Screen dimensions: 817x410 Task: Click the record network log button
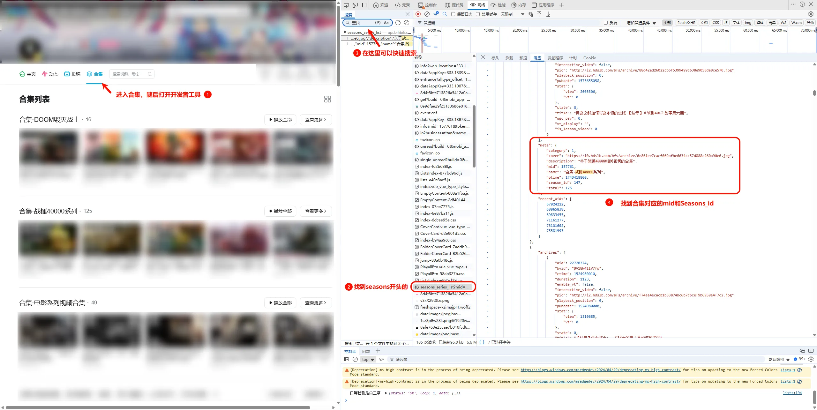(418, 14)
